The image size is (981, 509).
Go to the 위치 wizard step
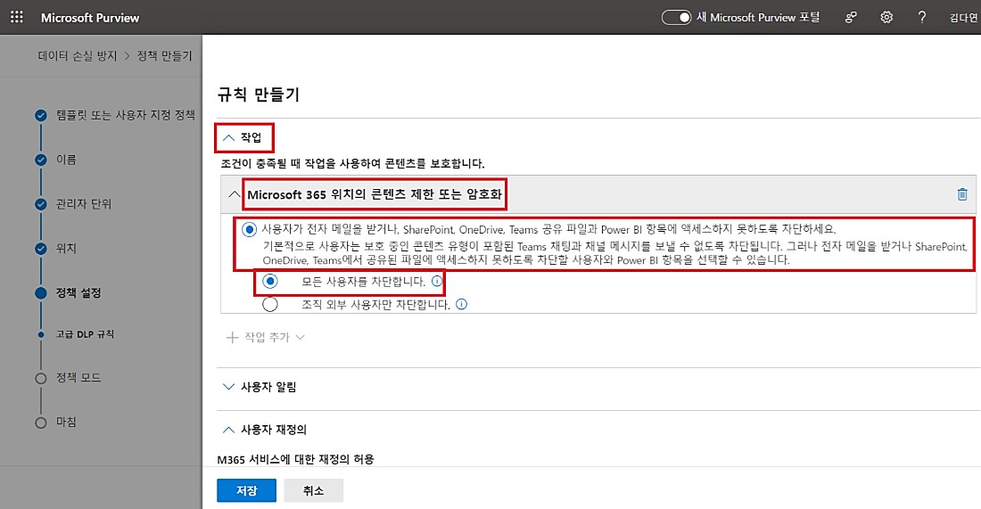[x=66, y=248]
